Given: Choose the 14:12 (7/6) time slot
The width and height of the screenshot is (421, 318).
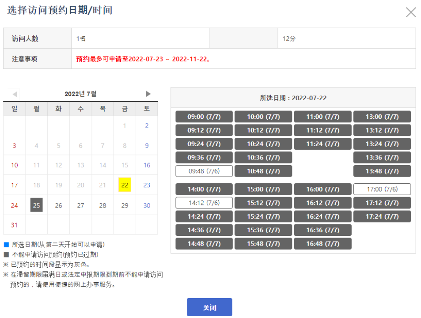Looking at the screenshot, I should click(x=204, y=203).
